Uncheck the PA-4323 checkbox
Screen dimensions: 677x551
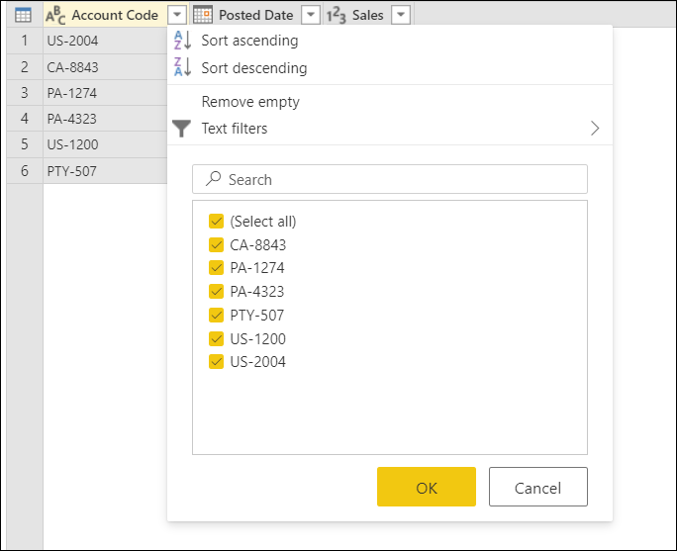click(x=216, y=291)
